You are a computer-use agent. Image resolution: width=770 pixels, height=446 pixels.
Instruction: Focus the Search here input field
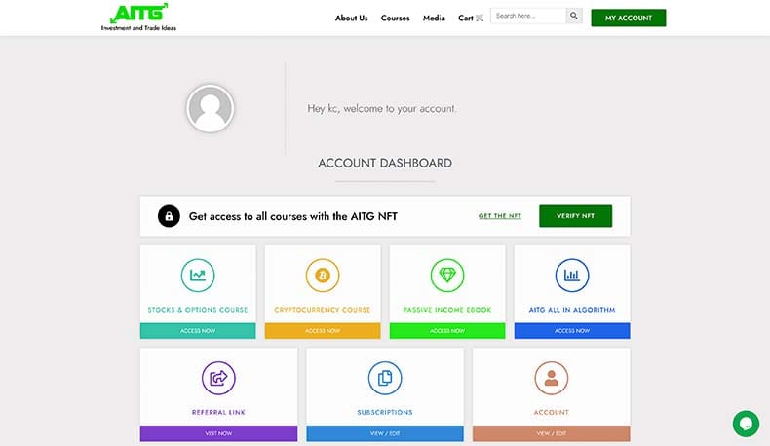pyautogui.click(x=528, y=16)
